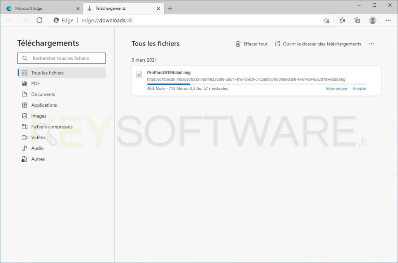This screenshot has width=398, height=263.
Task: Click the search magnifier icon
Action: click(24, 58)
